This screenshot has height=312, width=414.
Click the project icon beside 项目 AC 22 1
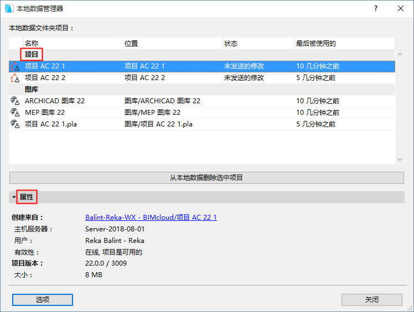15,66
